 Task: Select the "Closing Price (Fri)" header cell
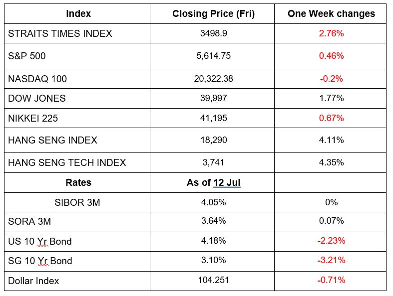pyautogui.click(x=213, y=14)
